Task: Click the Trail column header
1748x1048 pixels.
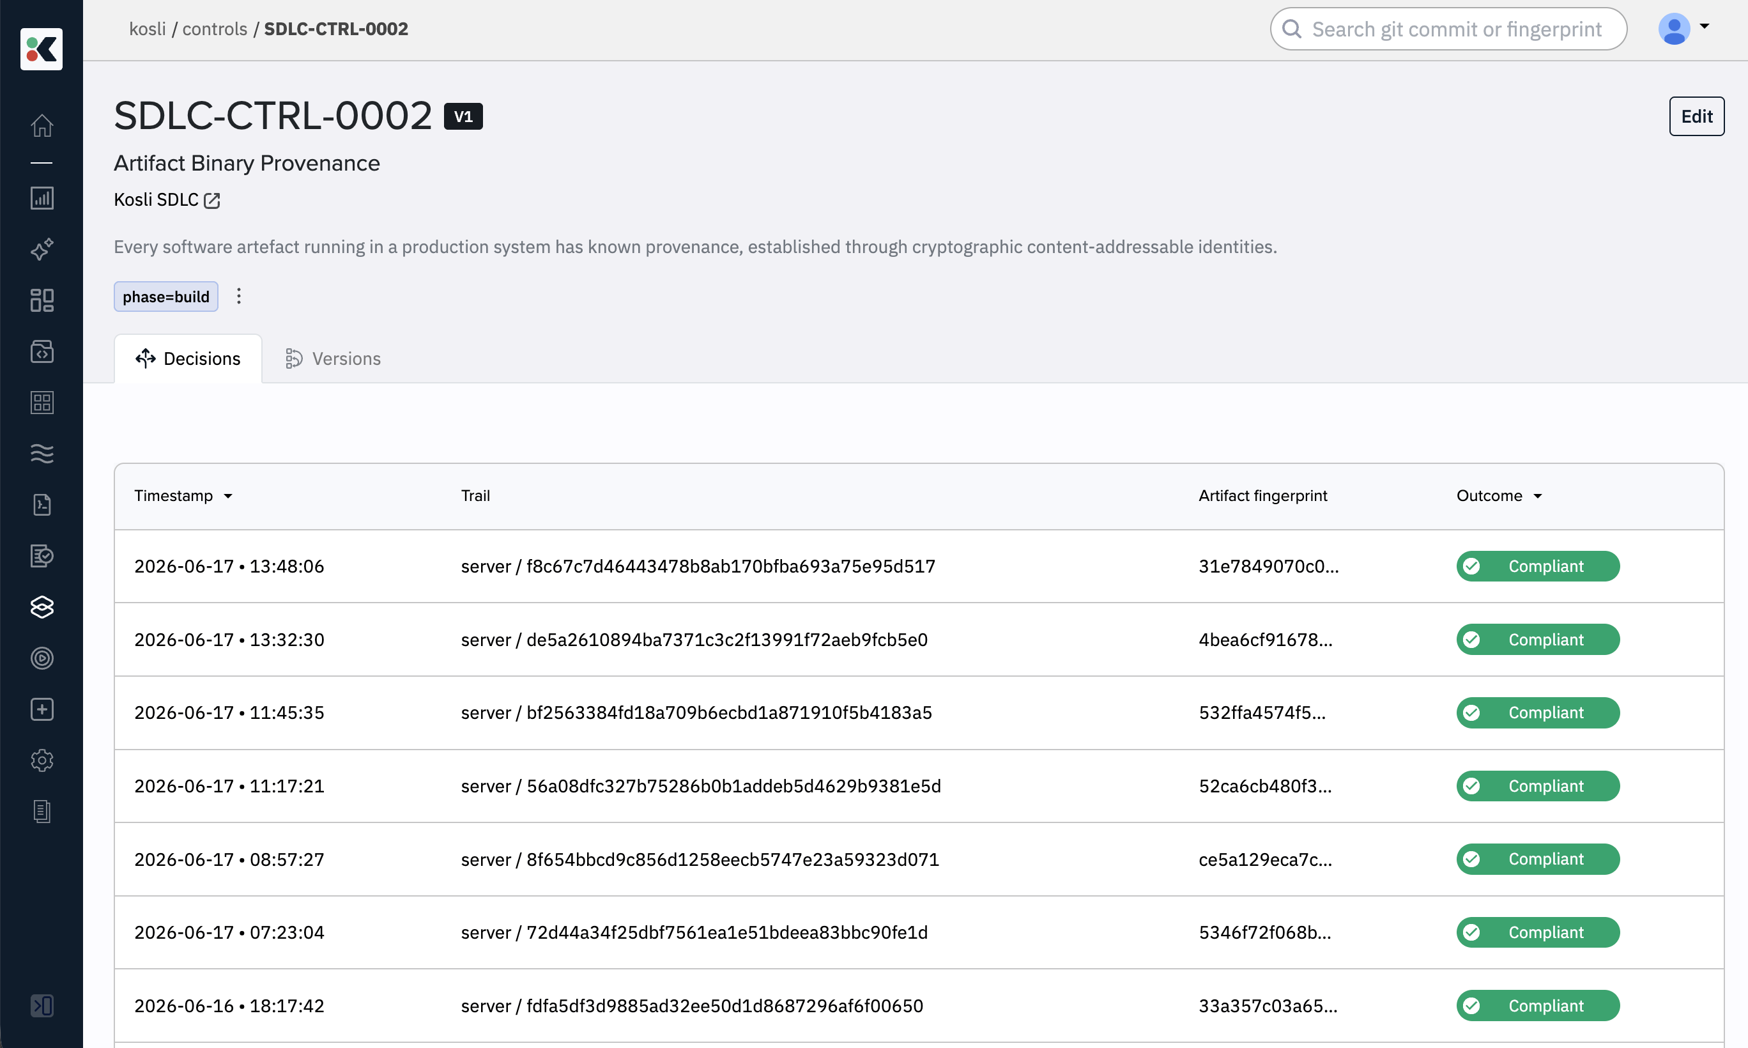Action: click(x=475, y=496)
